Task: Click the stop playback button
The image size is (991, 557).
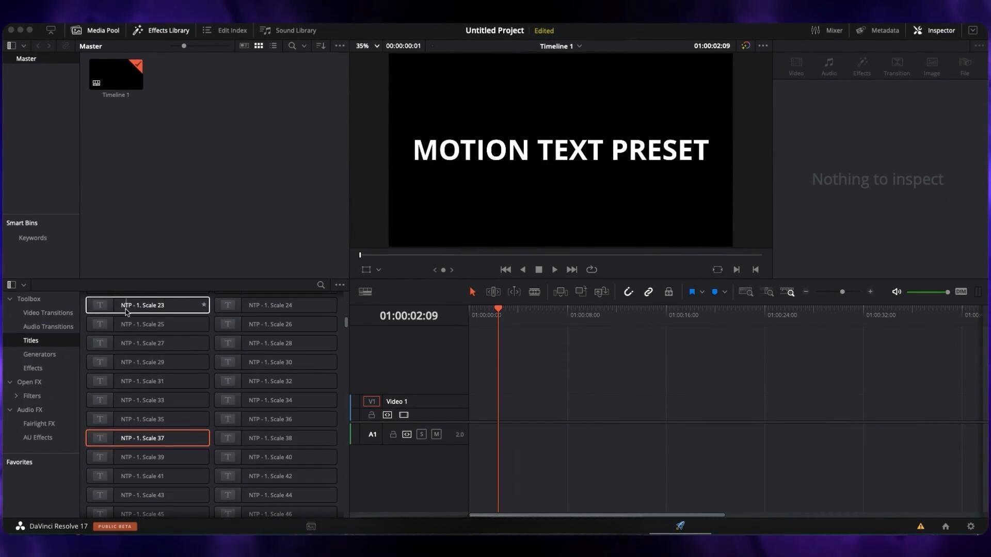Action: [538, 270]
